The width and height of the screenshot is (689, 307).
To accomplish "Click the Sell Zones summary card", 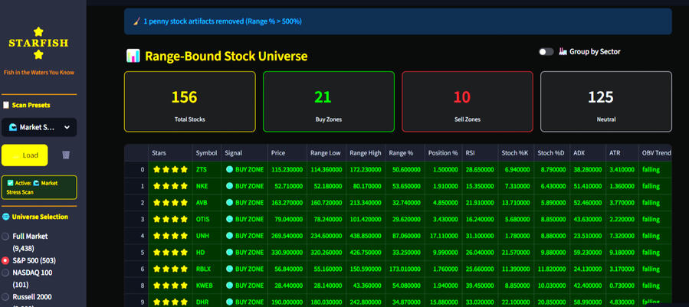I will [467, 102].
